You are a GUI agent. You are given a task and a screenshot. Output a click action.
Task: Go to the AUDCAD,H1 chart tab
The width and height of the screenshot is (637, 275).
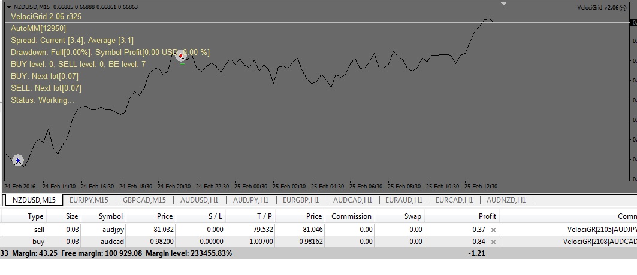352,200
